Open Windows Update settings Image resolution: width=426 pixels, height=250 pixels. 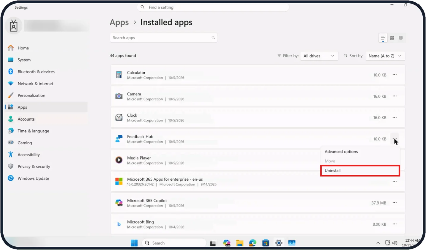46,179
